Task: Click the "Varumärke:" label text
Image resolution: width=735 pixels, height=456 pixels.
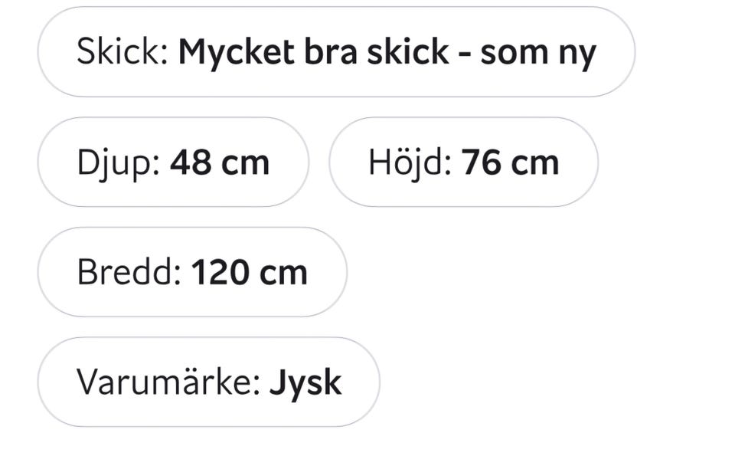Action: click(x=168, y=382)
